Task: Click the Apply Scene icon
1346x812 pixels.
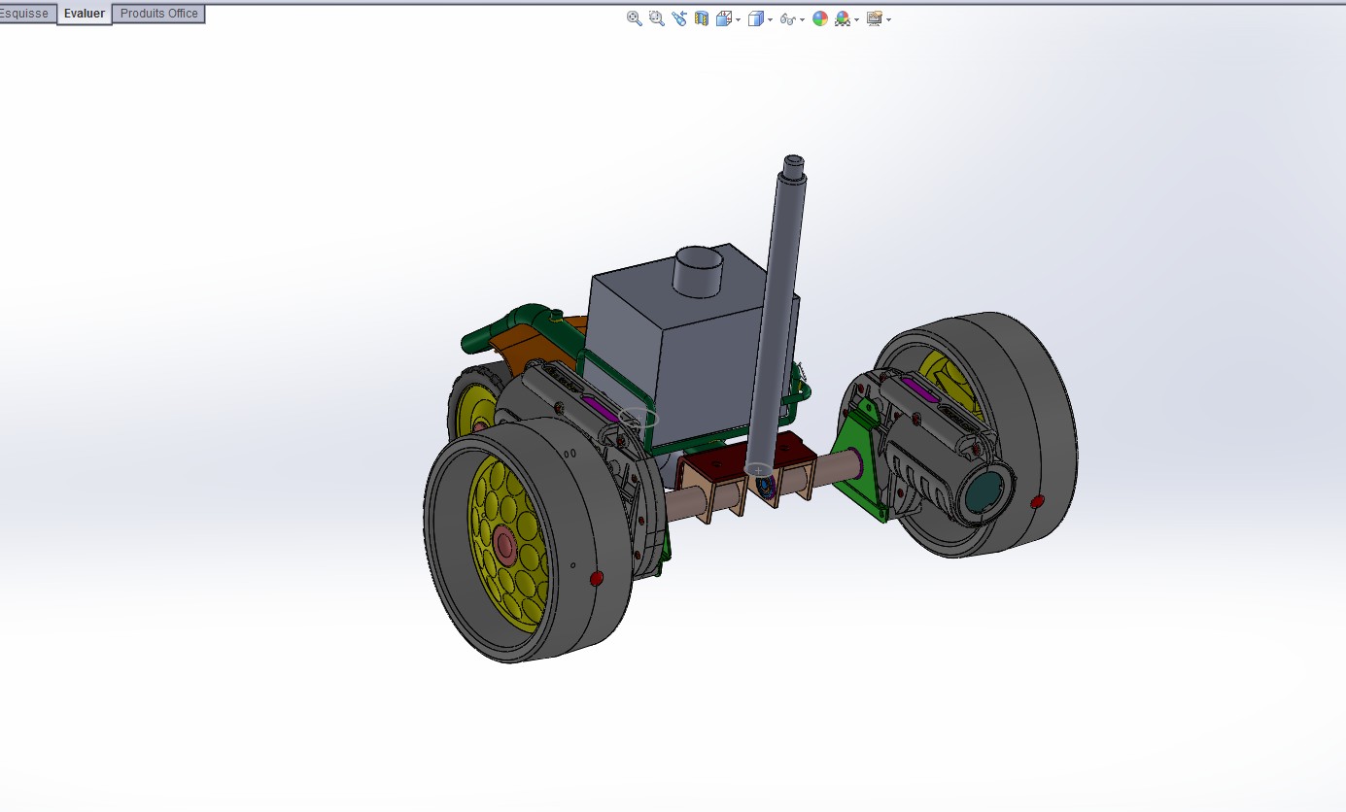Action: pyautogui.click(x=843, y=18)
